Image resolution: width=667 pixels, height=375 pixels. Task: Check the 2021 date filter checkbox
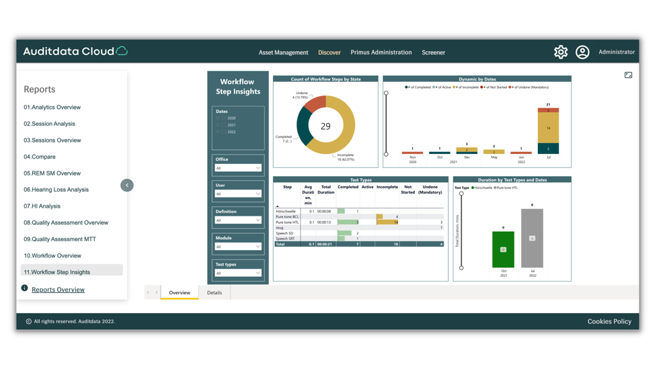click(223, 125)
